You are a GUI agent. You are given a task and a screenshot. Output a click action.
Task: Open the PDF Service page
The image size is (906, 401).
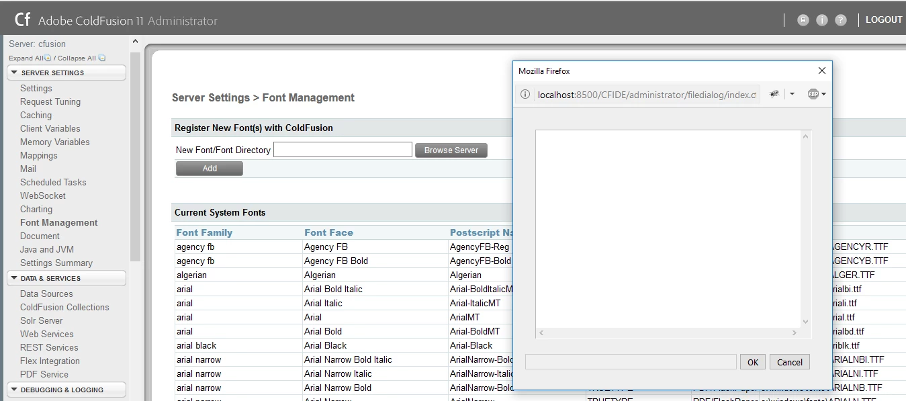44,374
